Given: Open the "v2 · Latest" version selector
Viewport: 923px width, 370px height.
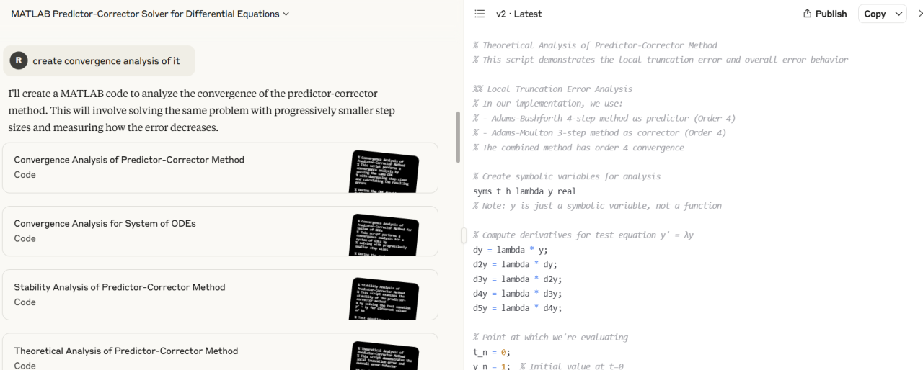Looking at the screenshot, I should coord(518,14).
